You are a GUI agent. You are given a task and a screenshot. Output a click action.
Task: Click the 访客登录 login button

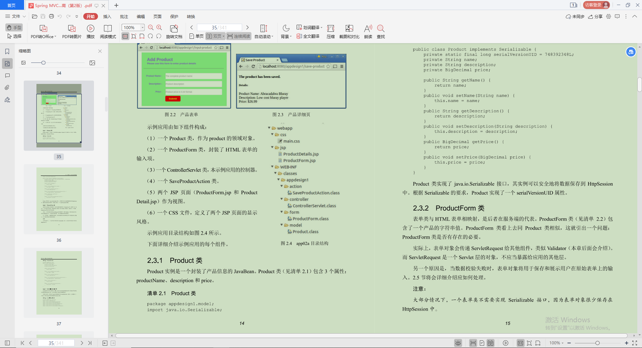[597, 5]
